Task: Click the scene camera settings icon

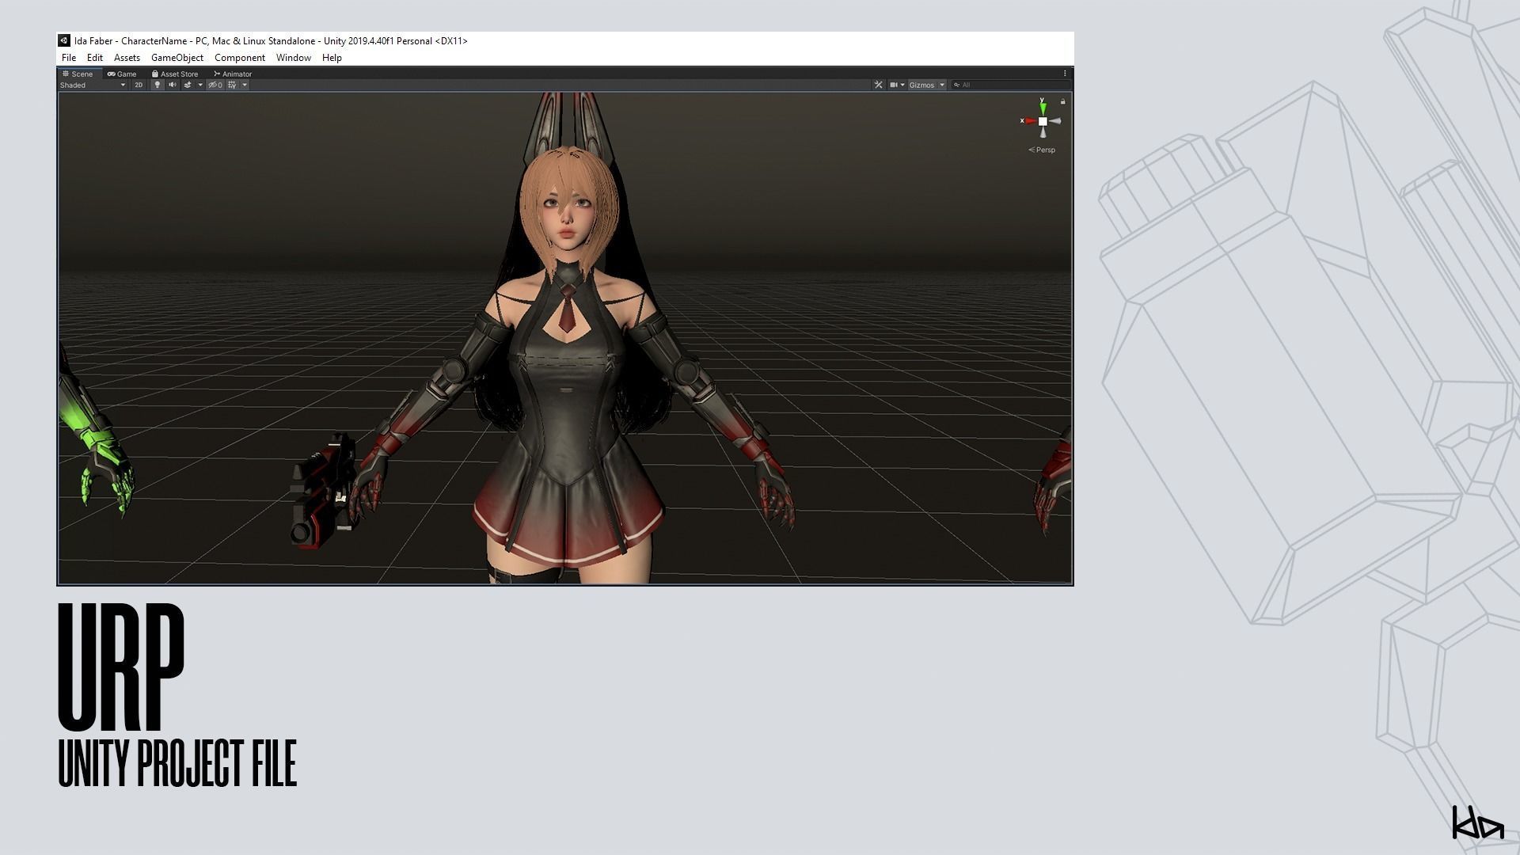Action: [x=894, y=85]
